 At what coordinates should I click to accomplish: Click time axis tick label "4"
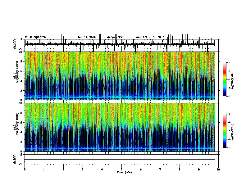coord(102,170)
